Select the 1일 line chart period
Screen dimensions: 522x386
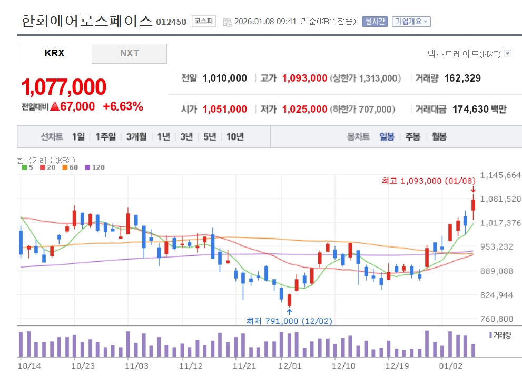click(x=78, y=137)
